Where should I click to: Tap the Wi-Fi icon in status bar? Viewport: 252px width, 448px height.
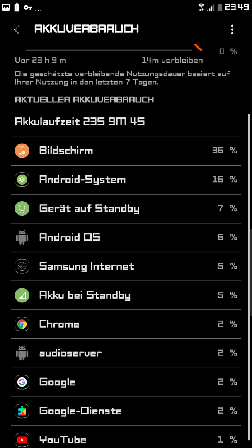click(201, 7)
